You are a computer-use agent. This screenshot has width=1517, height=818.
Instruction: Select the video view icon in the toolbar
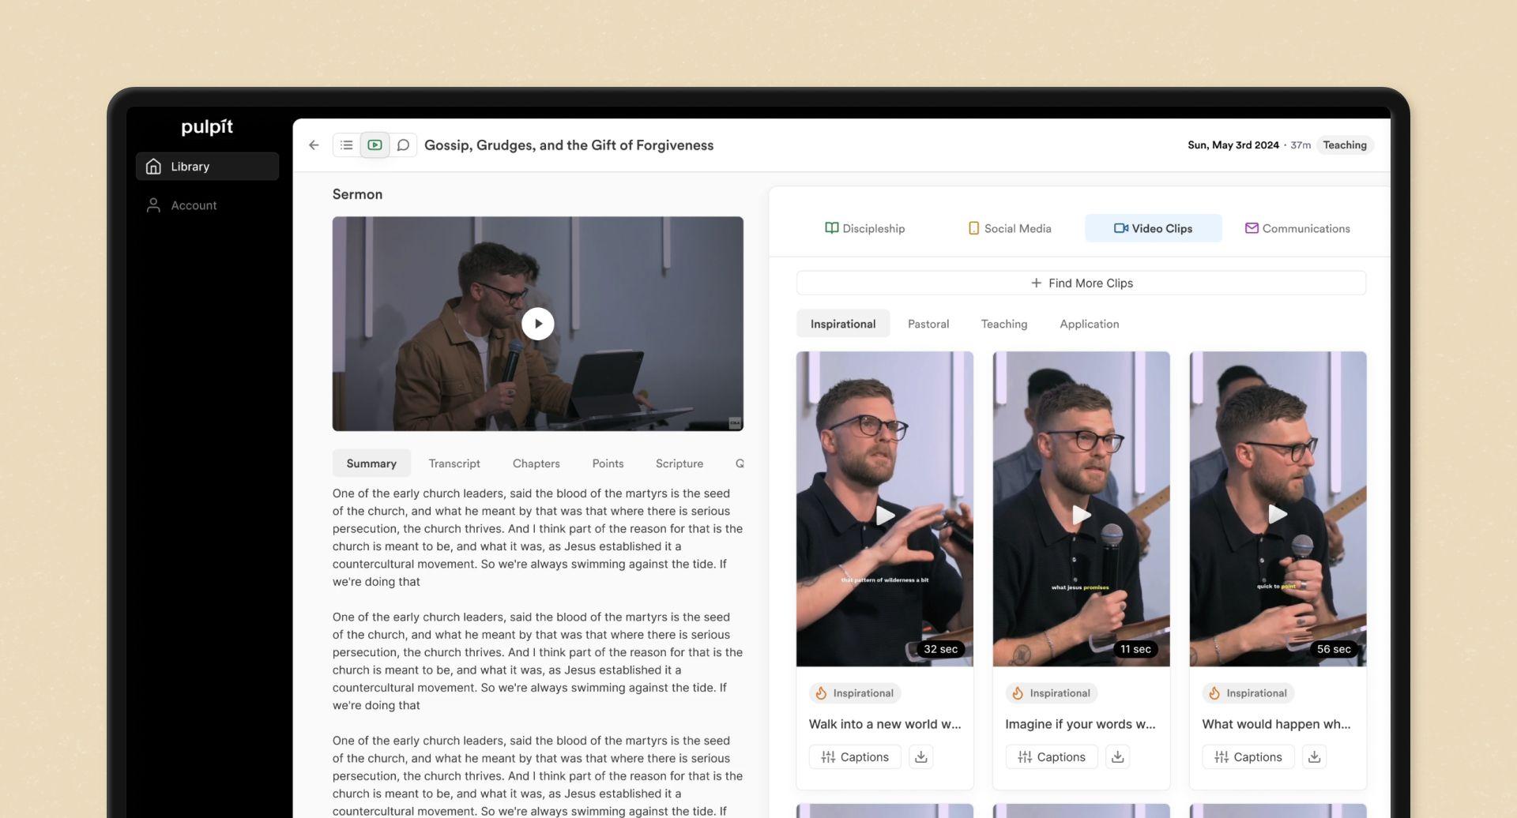click(375, 144)
